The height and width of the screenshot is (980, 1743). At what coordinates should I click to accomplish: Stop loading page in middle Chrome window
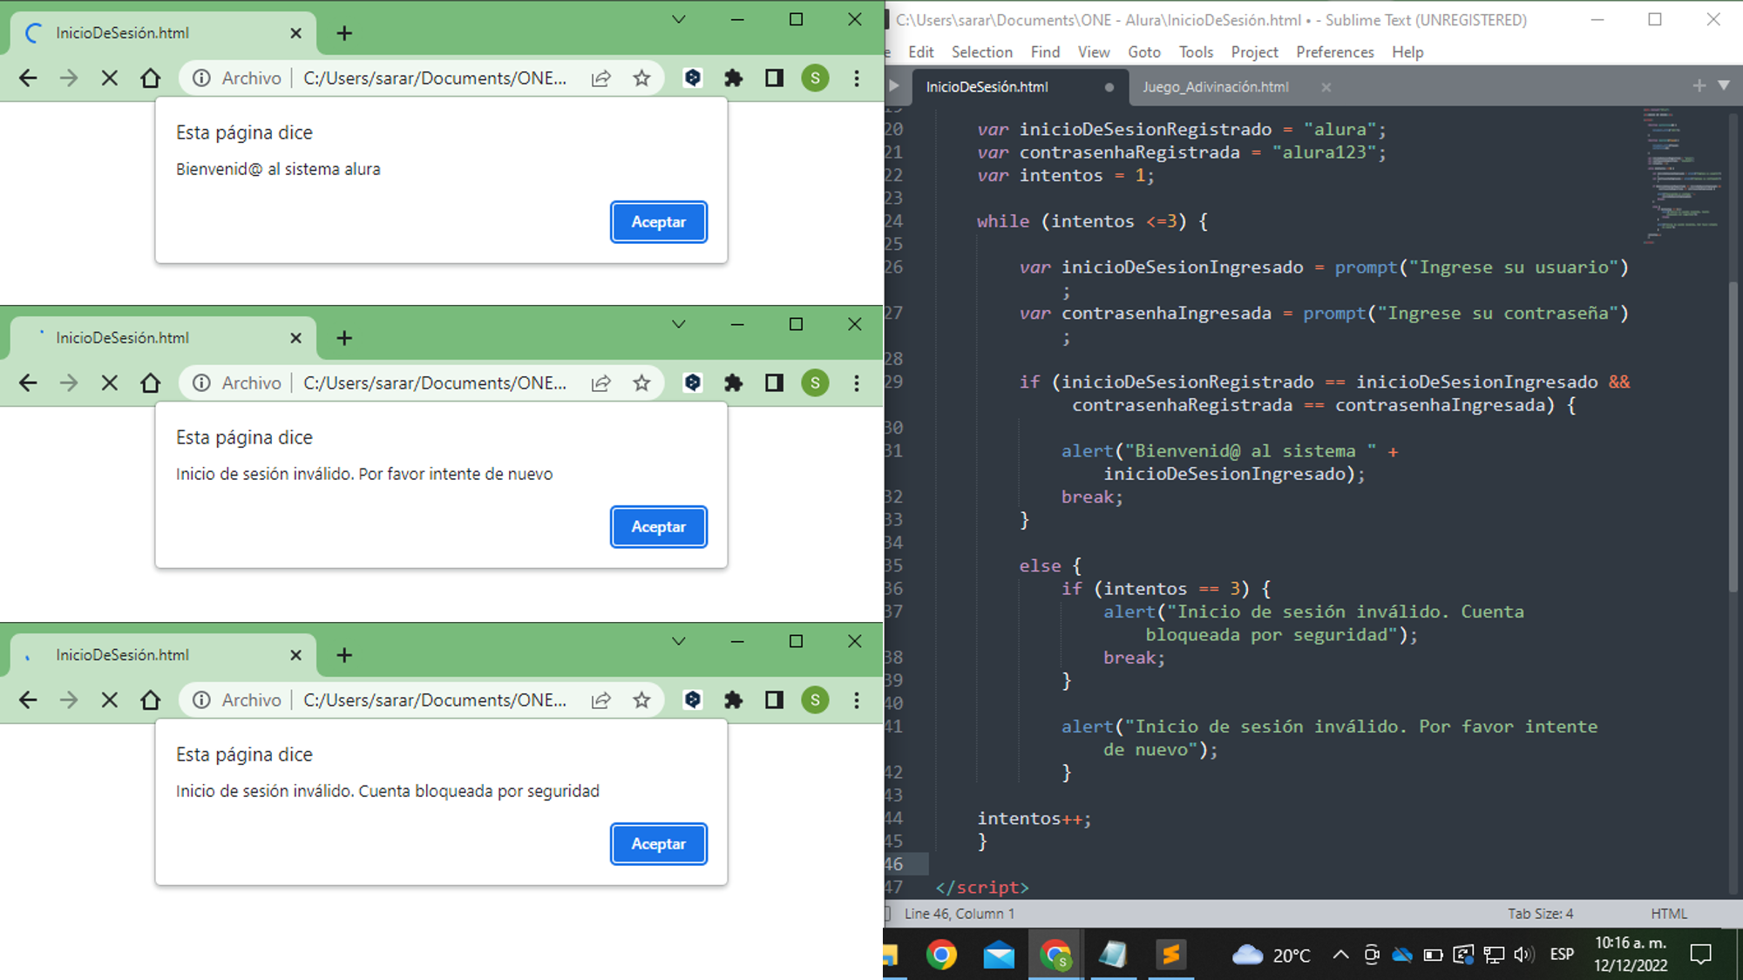coord(110,383)
